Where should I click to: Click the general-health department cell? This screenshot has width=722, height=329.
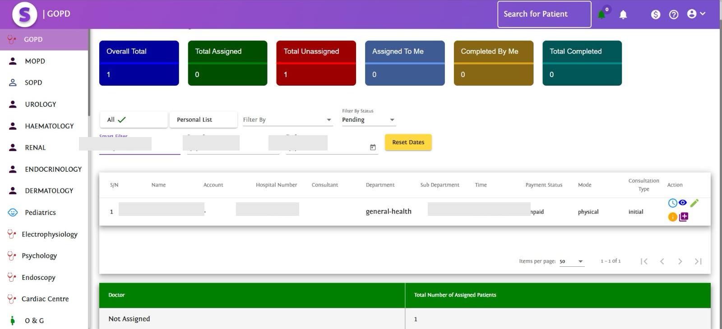point(389,211)
